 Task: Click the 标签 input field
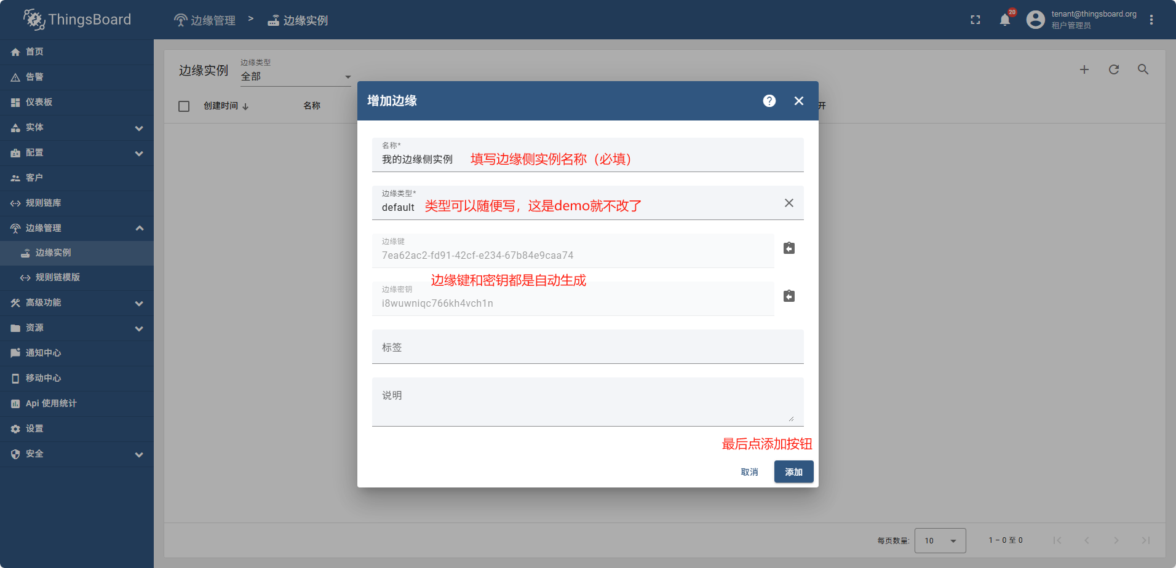coord(587,347)
